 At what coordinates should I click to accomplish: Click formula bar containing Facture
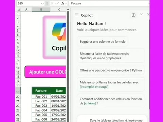coord(109,3)
